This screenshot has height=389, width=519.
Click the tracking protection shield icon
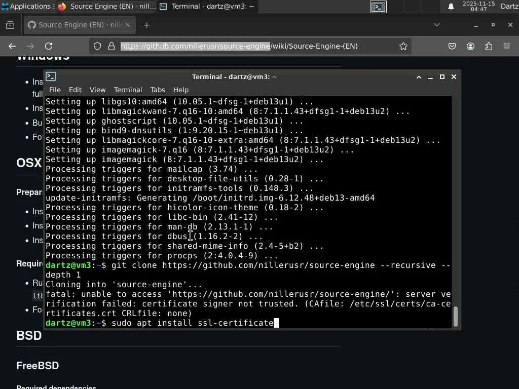pyautogui.click(x=97, y=46)
